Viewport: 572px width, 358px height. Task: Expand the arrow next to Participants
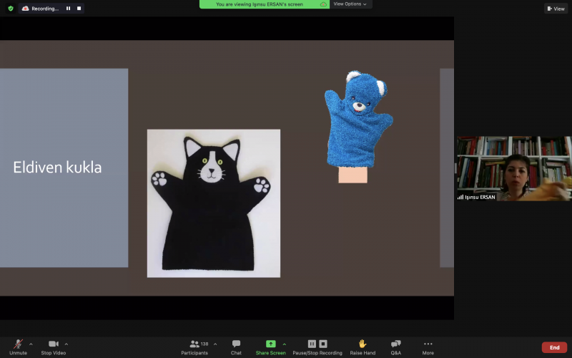[215, 344]
